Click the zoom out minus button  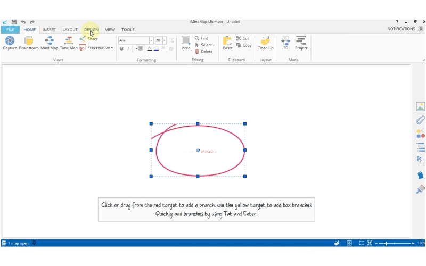point(376,243)
